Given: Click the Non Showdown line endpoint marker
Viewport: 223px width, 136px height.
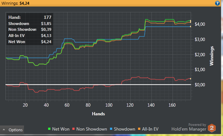Looking at the screenshot, I should pos(191,79).
